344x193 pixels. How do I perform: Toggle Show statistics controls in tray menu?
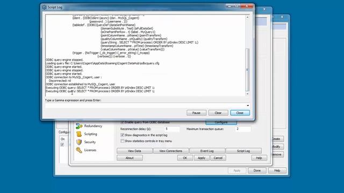[123, 141]
